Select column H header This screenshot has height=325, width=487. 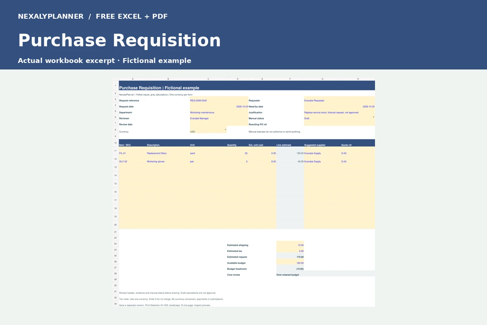(358, 79)
